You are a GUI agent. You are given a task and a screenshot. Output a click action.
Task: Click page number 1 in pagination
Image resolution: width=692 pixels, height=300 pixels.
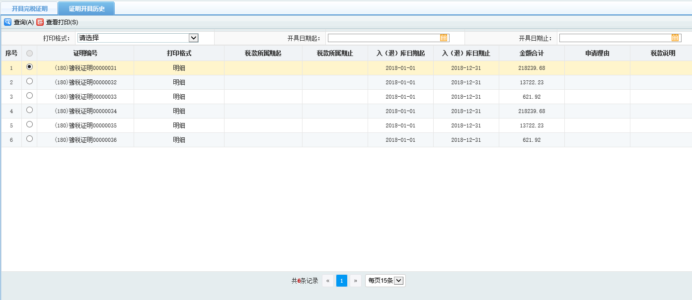(x=341, y=280)
